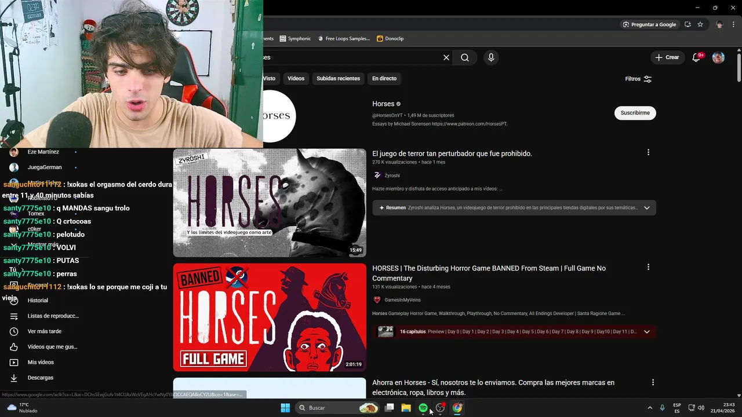Subscribe to Horses channel with Suscribirme
The height and width of the screenshot is (417, 742).
coord(635,113)
